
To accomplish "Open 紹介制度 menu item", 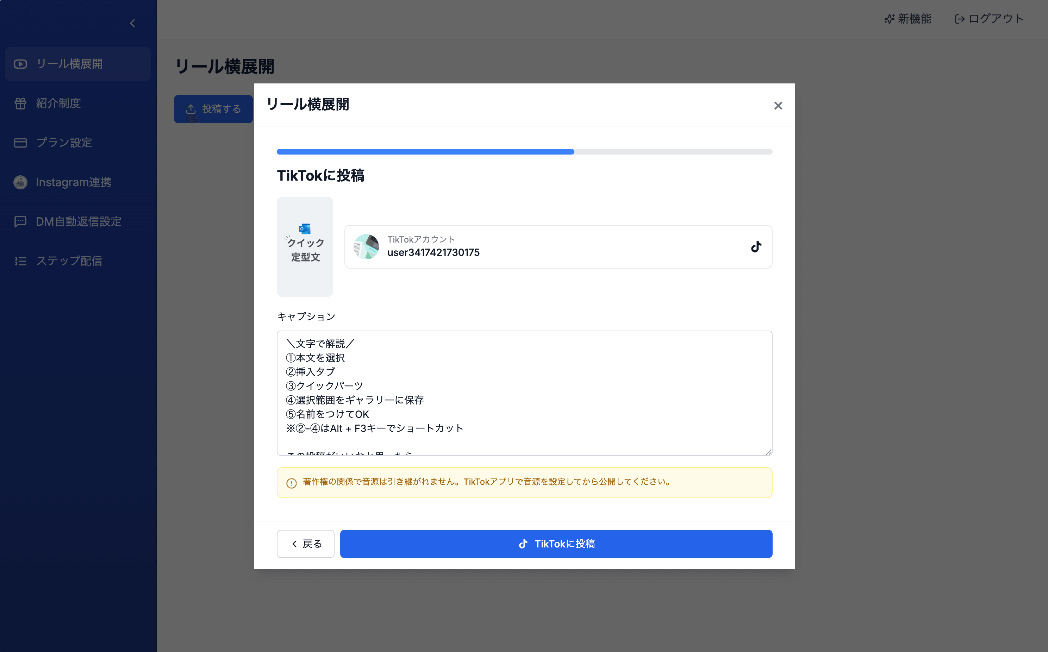I will [77, 104].
